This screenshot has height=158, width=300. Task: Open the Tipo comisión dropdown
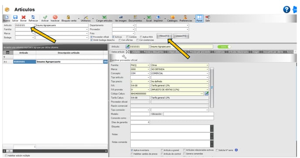(148, 110)
